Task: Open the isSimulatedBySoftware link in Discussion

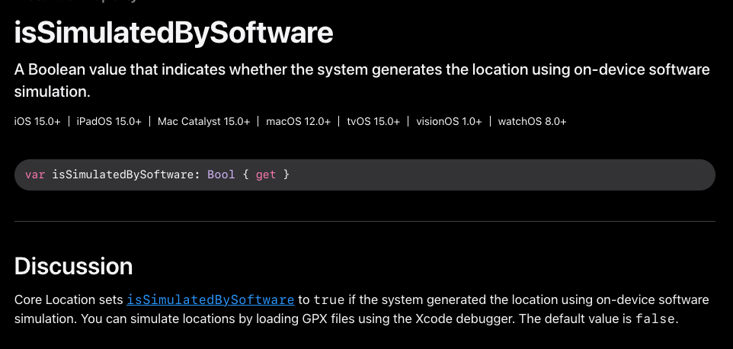Action: tap(210, 299)
